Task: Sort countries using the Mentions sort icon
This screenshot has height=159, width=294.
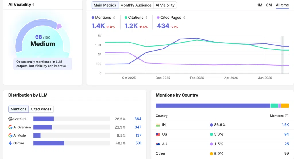Action: 287,116
